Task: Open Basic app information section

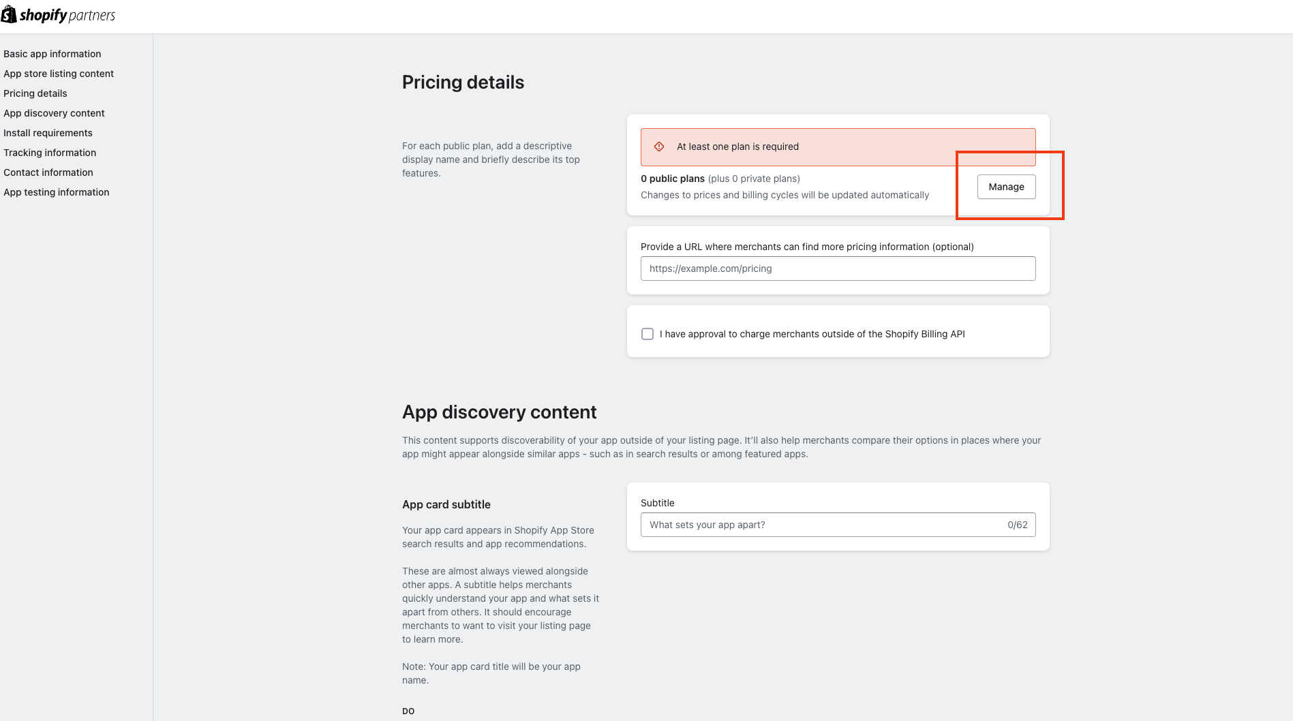Action: tap(52, 54)
